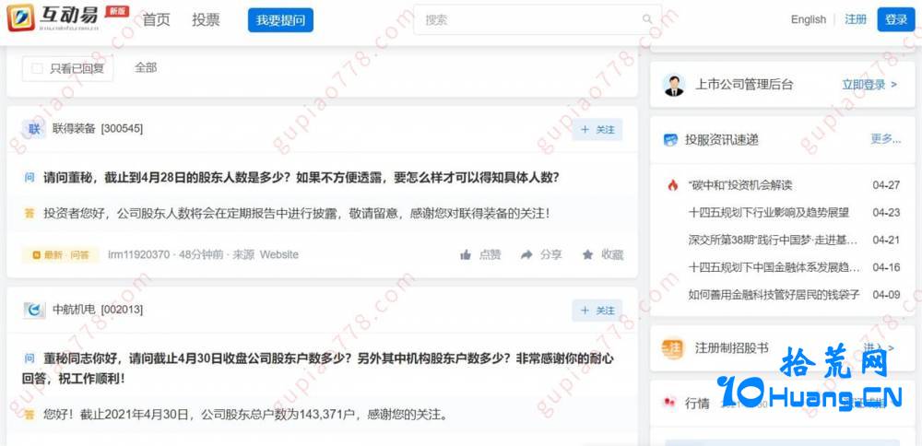The image size is (922, 446).
Task: Click the 注册制招股书 orange icon
Action: [x=672, y=348]
